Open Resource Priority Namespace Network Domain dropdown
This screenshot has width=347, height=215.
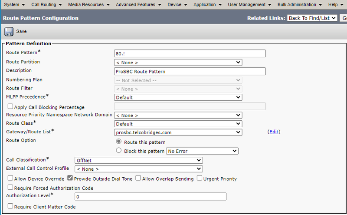(178, 115)
